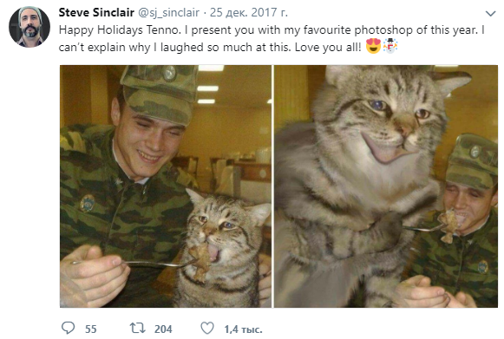Click the reply speech bubble icon
Screen dimensions: 504x339
point(69,328)
